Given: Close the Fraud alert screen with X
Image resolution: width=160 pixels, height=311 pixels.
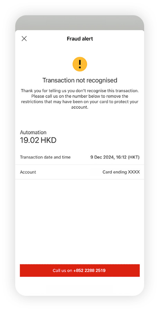Looking at the screenshot, I should pyautogui.click(x=24, y=38).
